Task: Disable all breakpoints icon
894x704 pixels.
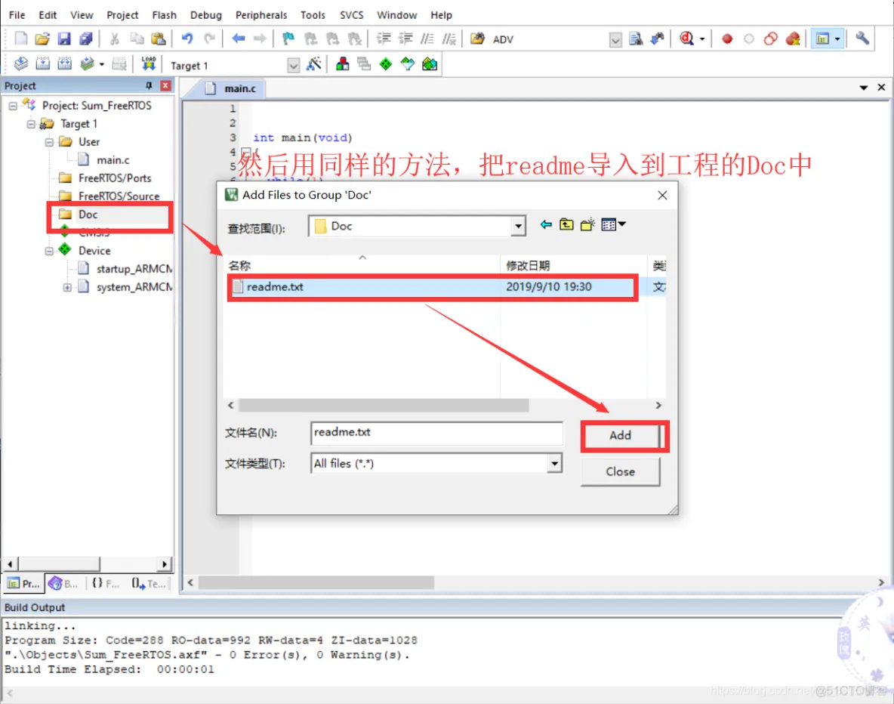Action: (x=771, y=39)
